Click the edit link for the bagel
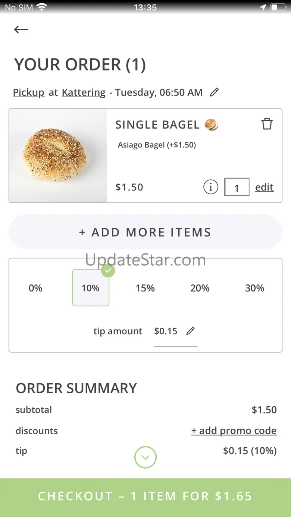Image resolution: width=291 pixels, height=517 pixels. pyautogui.click(x=264, y=187)
